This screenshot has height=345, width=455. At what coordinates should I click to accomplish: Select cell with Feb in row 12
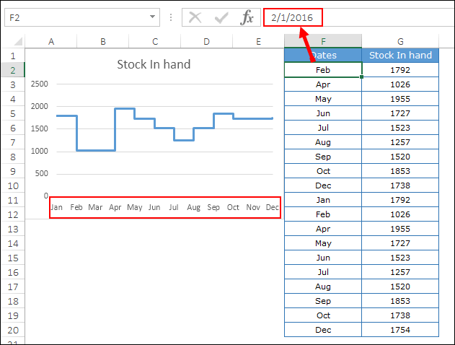323,214
